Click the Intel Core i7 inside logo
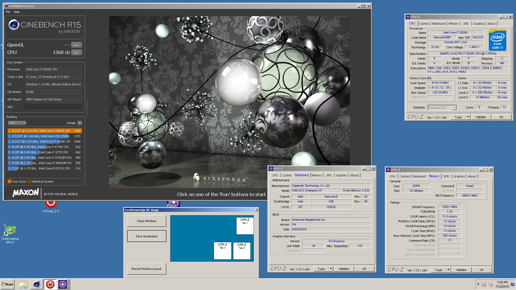The width and height of the screenshot is (516, 290). click(497, 40)
